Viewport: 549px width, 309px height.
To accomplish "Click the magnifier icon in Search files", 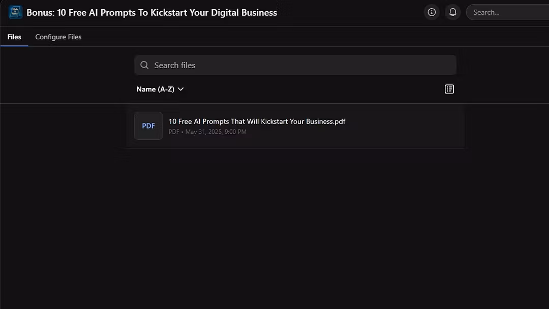I will (x=144, y=65).
